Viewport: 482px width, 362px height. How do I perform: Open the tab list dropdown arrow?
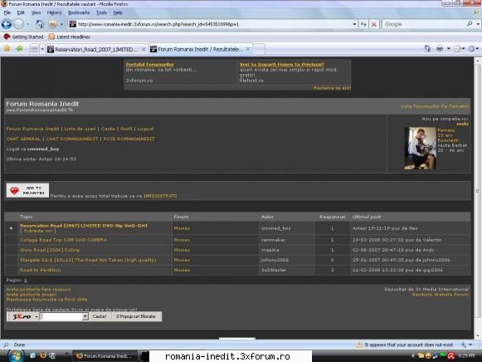[42, 49]
